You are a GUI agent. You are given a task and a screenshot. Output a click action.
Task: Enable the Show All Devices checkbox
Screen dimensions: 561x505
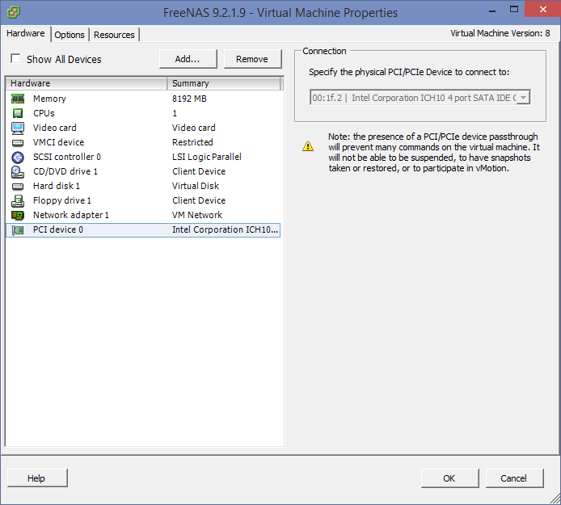pos(15,58)
